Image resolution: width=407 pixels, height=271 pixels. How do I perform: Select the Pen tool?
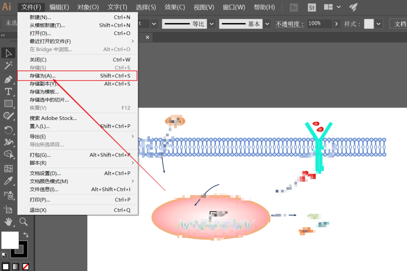click(8, 79)
